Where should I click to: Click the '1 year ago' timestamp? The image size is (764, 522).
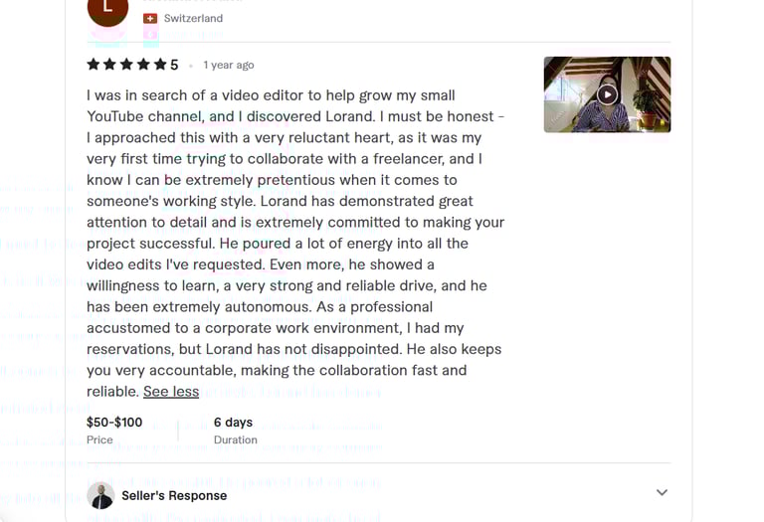point(229,66)
